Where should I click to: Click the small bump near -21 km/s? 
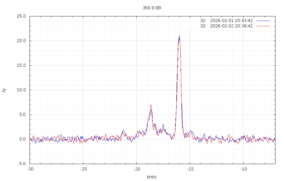tap(123, 130)
